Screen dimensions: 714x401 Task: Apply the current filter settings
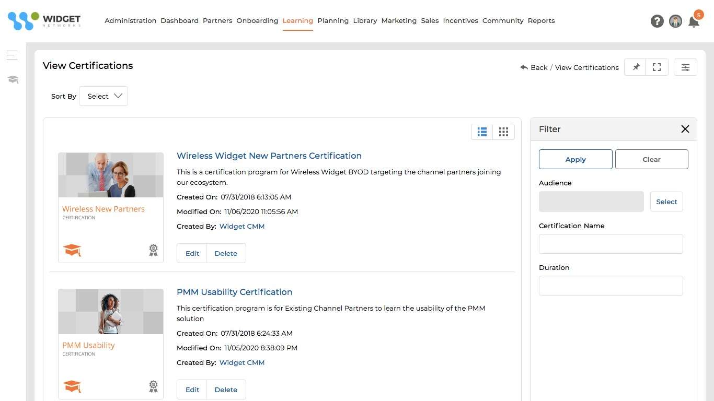point(575,159)
